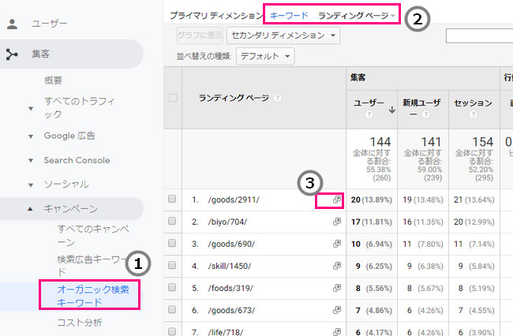Toggle the select-all checkbox in table header
The image size is (513, 336).
pyautogui.click(x=172, y=98)
